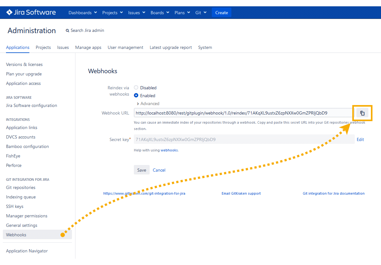Open the User management tab
This screenshot has width=381, height=265.
coord(125,47)
